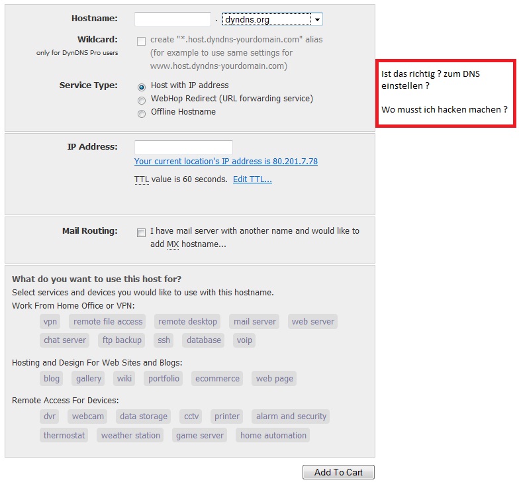
Task: Pick the remote desktop tag
Action: coord(187,322)
